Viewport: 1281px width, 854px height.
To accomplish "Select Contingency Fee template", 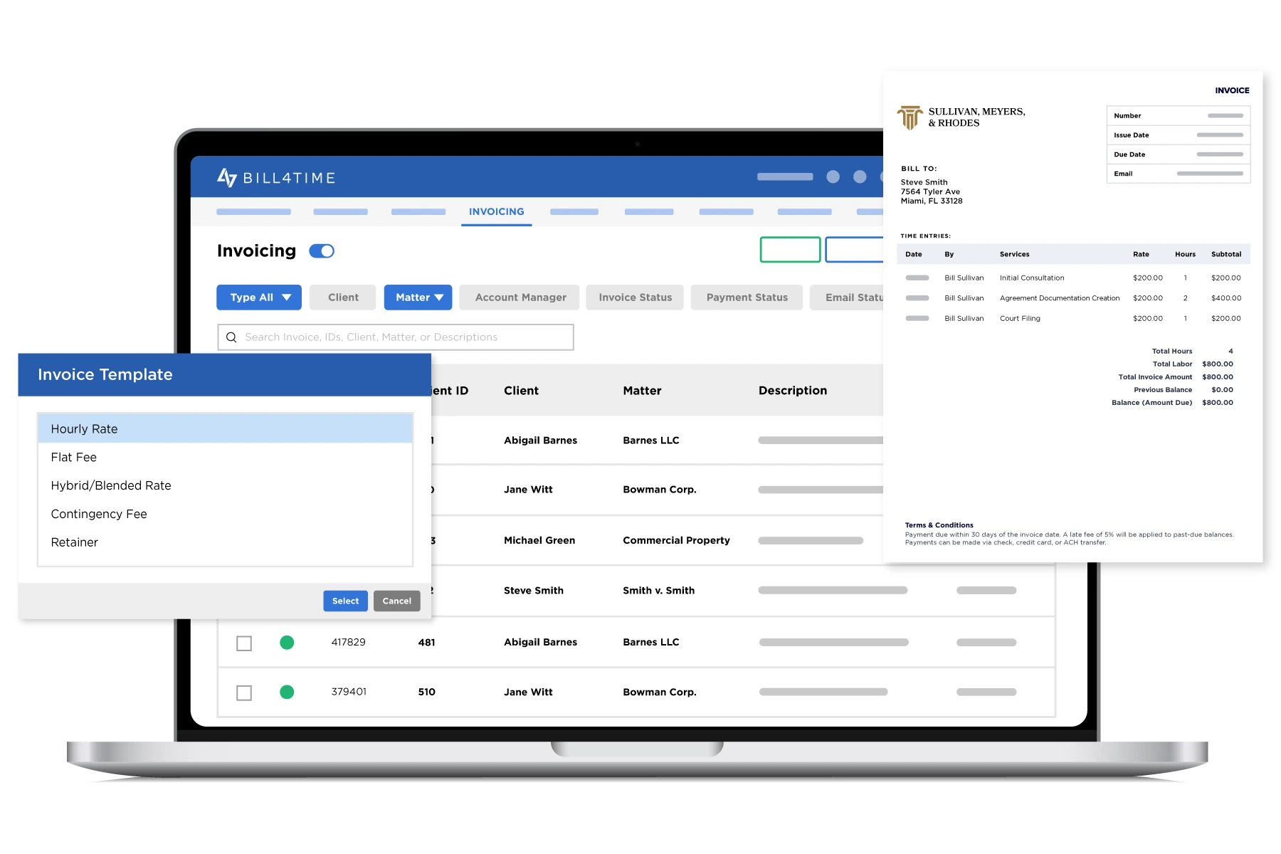I will pyautogui.click(x=225, y=514).
